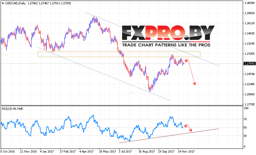Click RSI scale value 30
This screenshot has height=155, width=256.
pyautogui.click(x=245, y=136)
